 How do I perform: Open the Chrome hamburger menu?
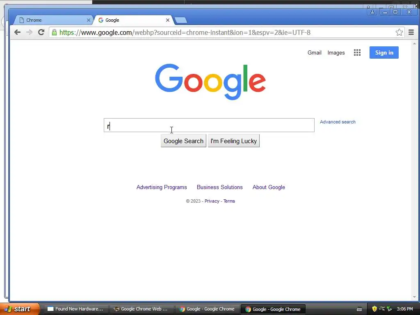pos(411,32)
